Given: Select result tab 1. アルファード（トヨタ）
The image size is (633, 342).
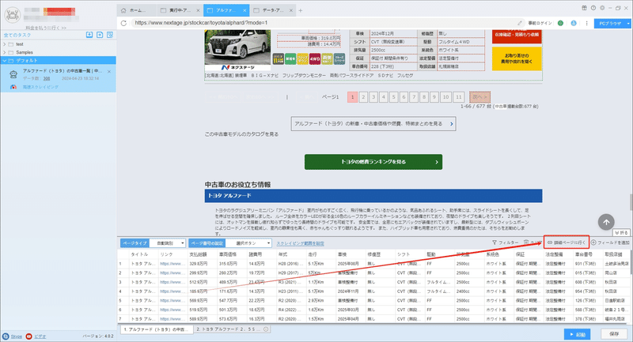Looking at the screenshot, I should (156, 329).
